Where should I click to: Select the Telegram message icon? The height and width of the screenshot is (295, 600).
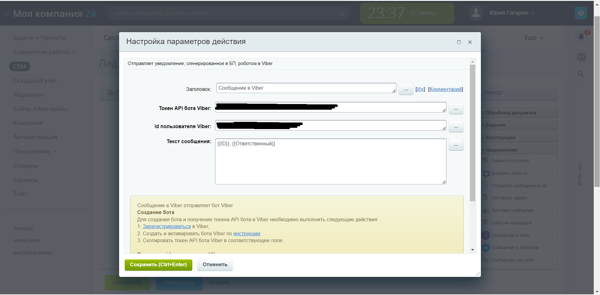tap(486, 247)
